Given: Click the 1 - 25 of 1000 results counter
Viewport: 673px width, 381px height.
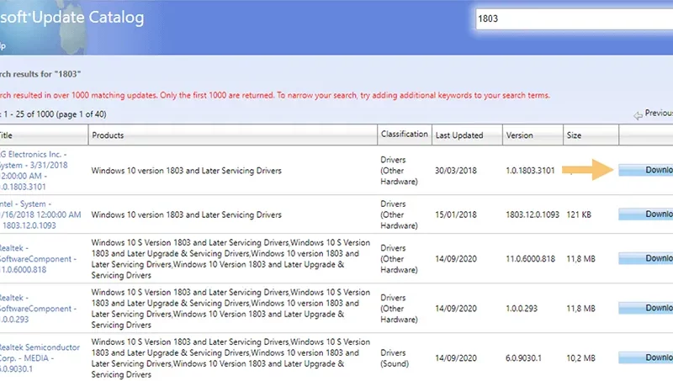Looking at the screenshot, I should 53,114.
